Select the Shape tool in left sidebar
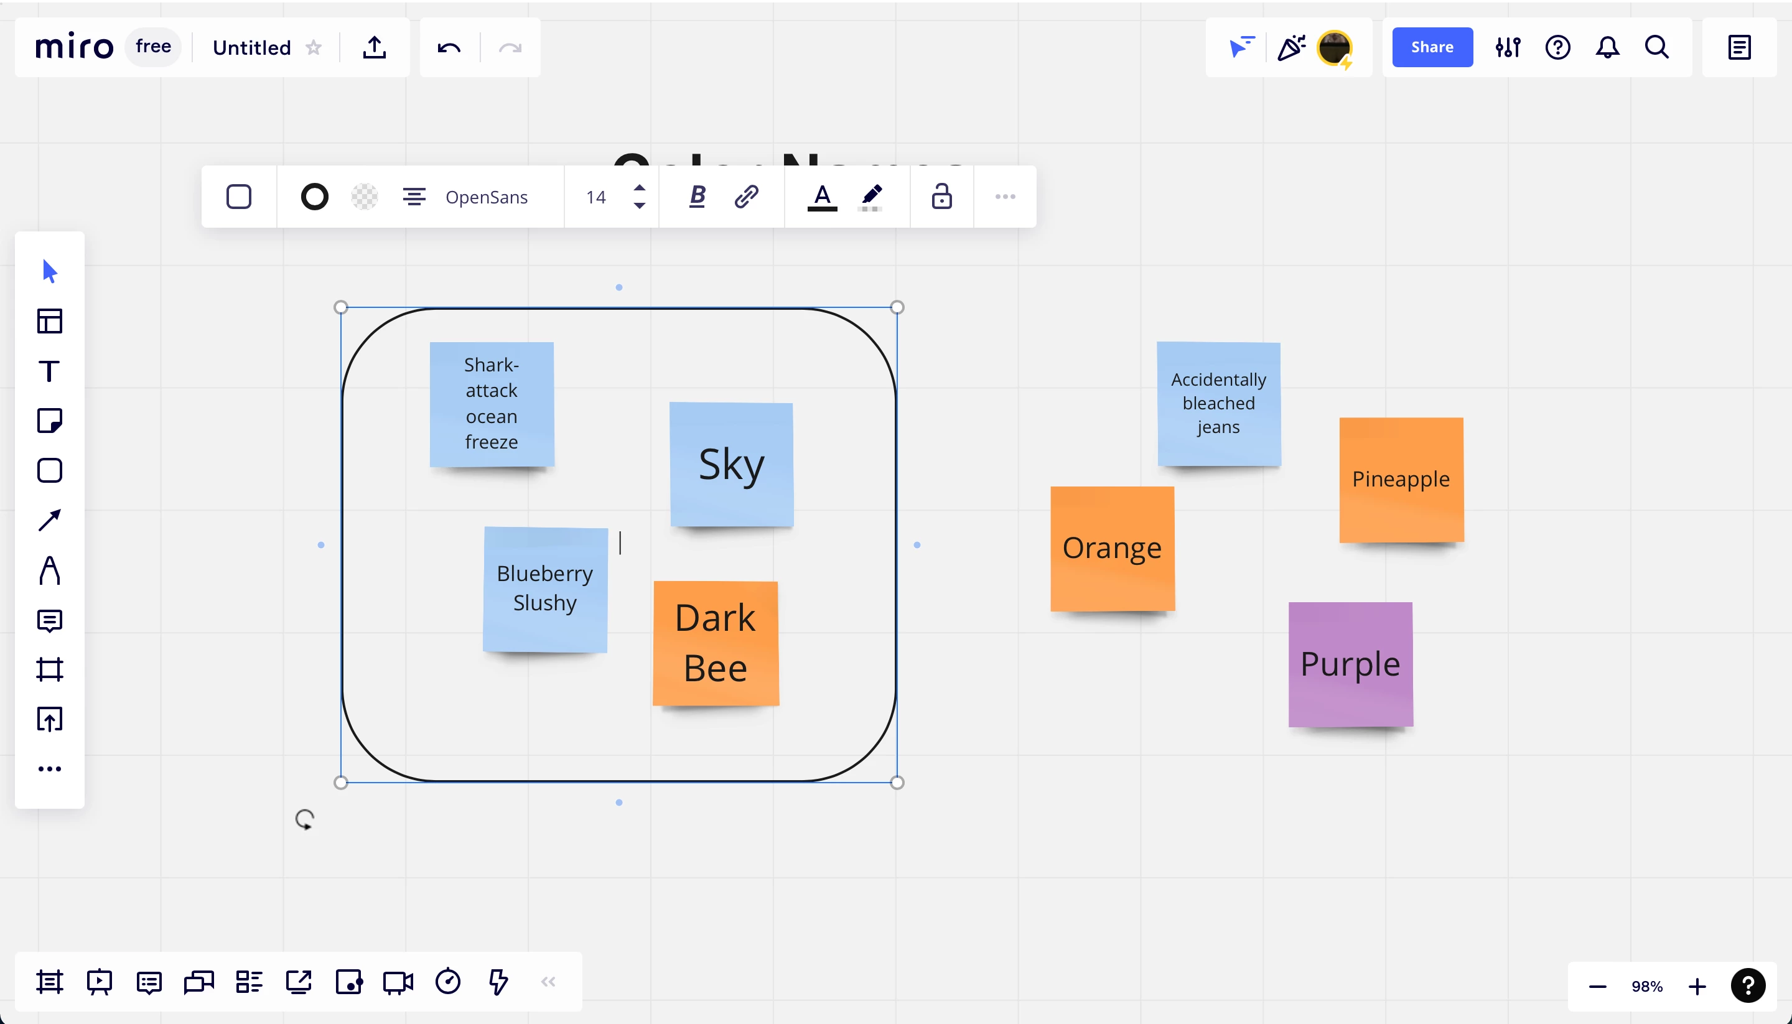Viewport: 1792px width, 1024px height. 49,470
